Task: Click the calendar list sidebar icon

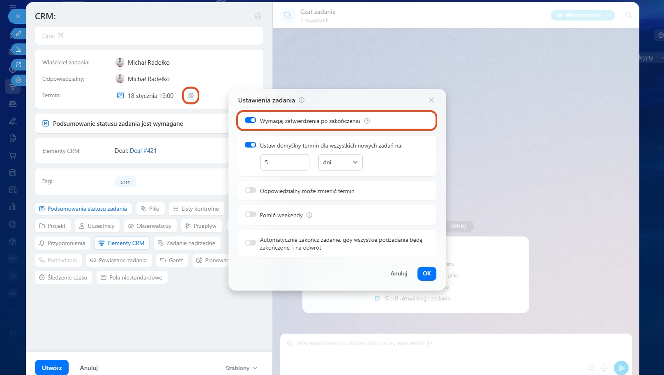Action: [13, 190]
